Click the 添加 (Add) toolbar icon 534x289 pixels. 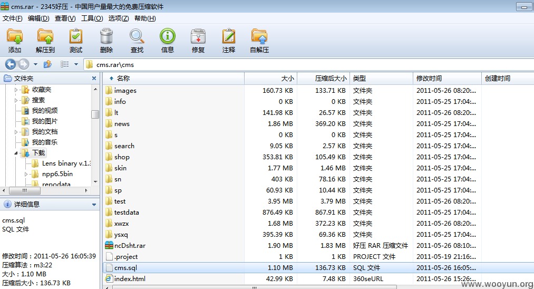coord(15,36)
